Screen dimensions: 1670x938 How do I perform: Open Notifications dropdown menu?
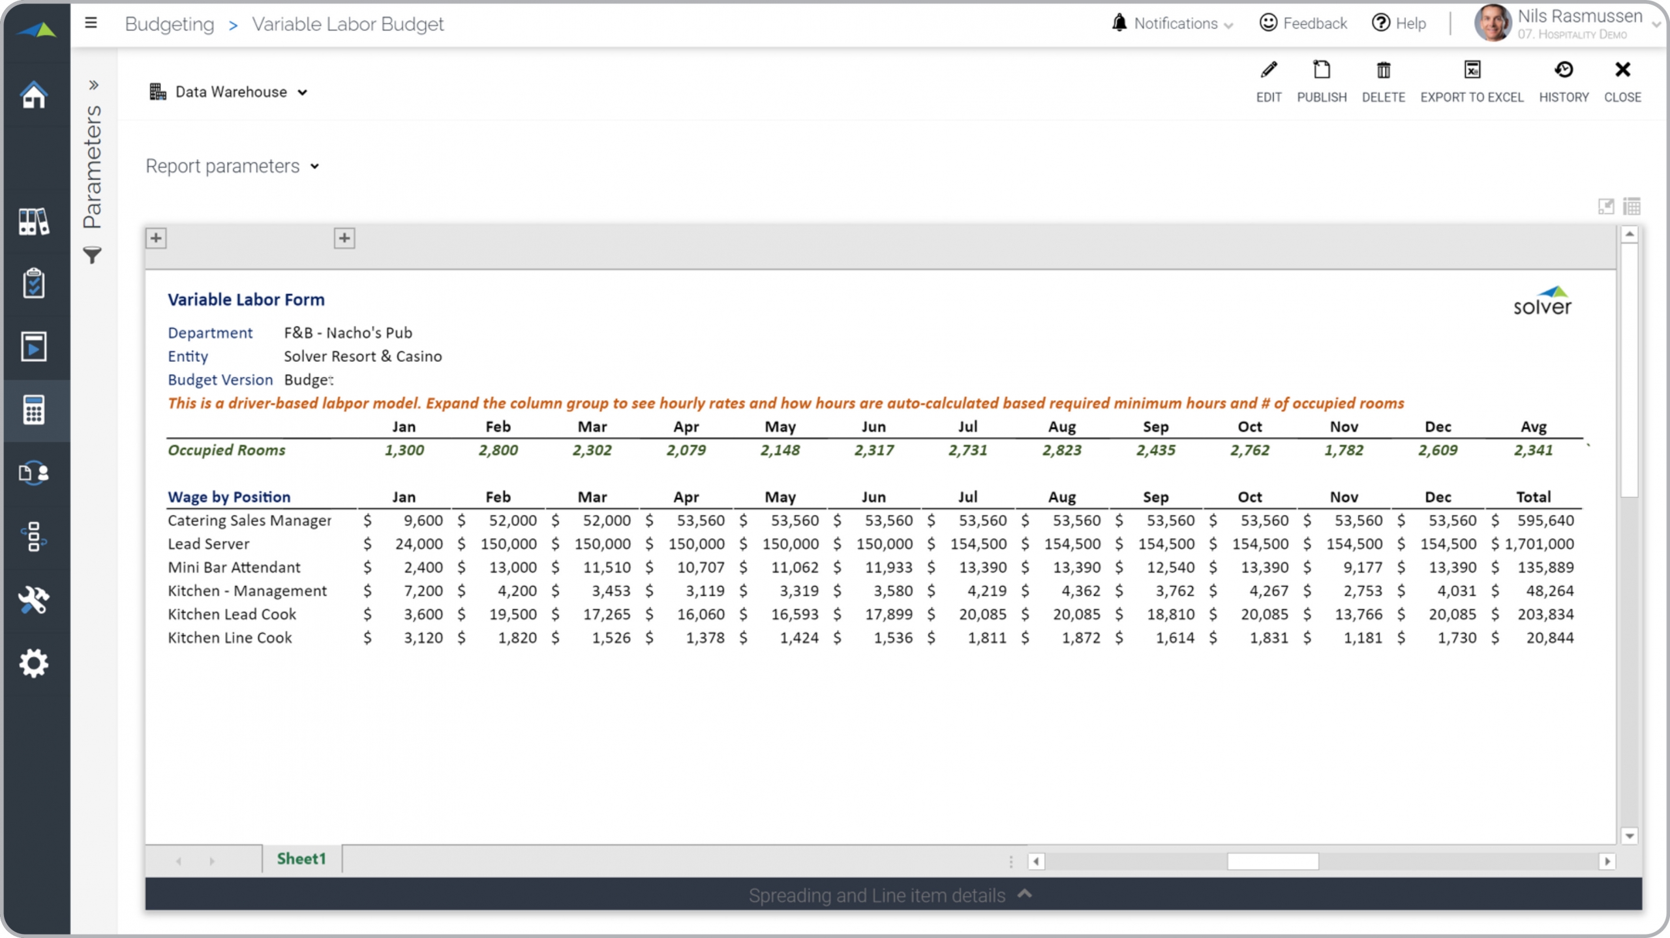[1173, 23]
